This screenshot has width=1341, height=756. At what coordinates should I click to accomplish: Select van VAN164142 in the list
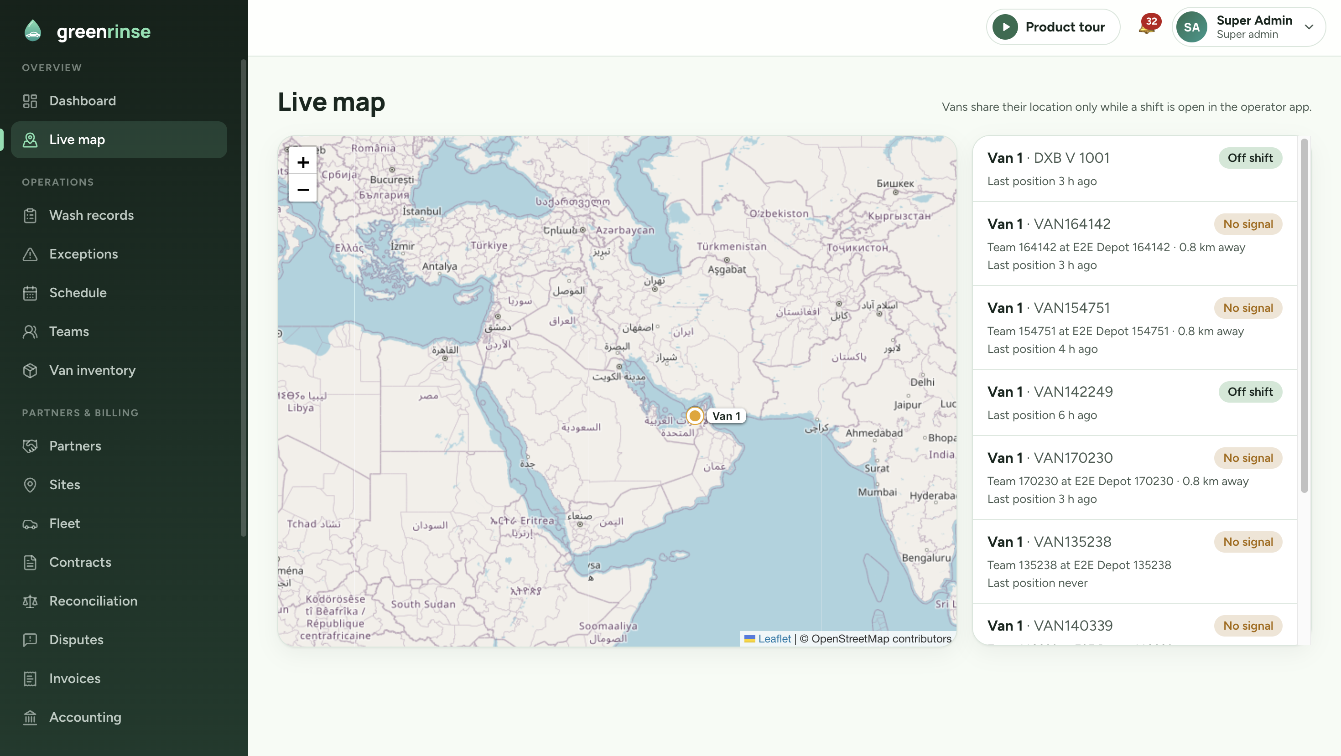coord(1135,243)
